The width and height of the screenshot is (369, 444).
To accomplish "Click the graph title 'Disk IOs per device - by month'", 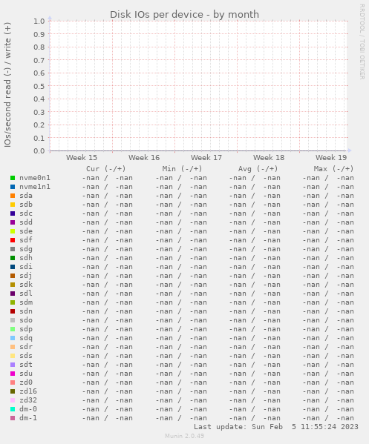I will click(x=184, y=14).
